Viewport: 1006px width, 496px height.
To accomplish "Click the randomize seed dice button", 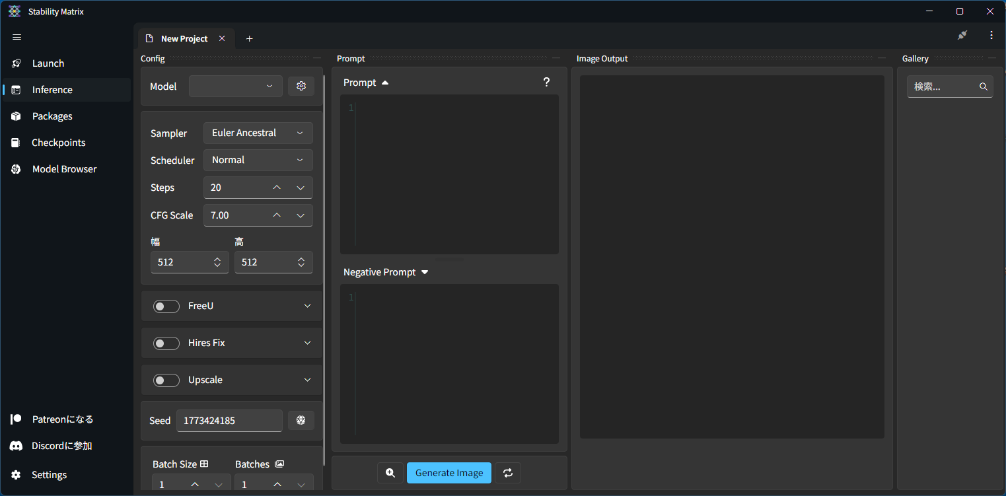I will pos(301,420).
